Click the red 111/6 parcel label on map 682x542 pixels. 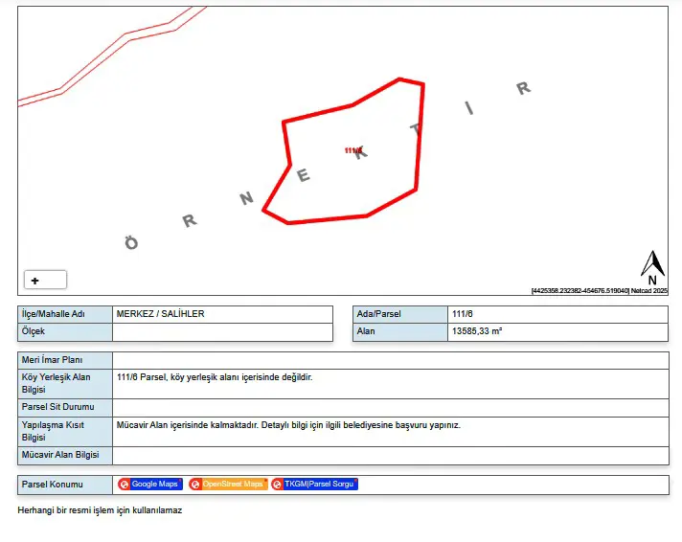[352, 150]
